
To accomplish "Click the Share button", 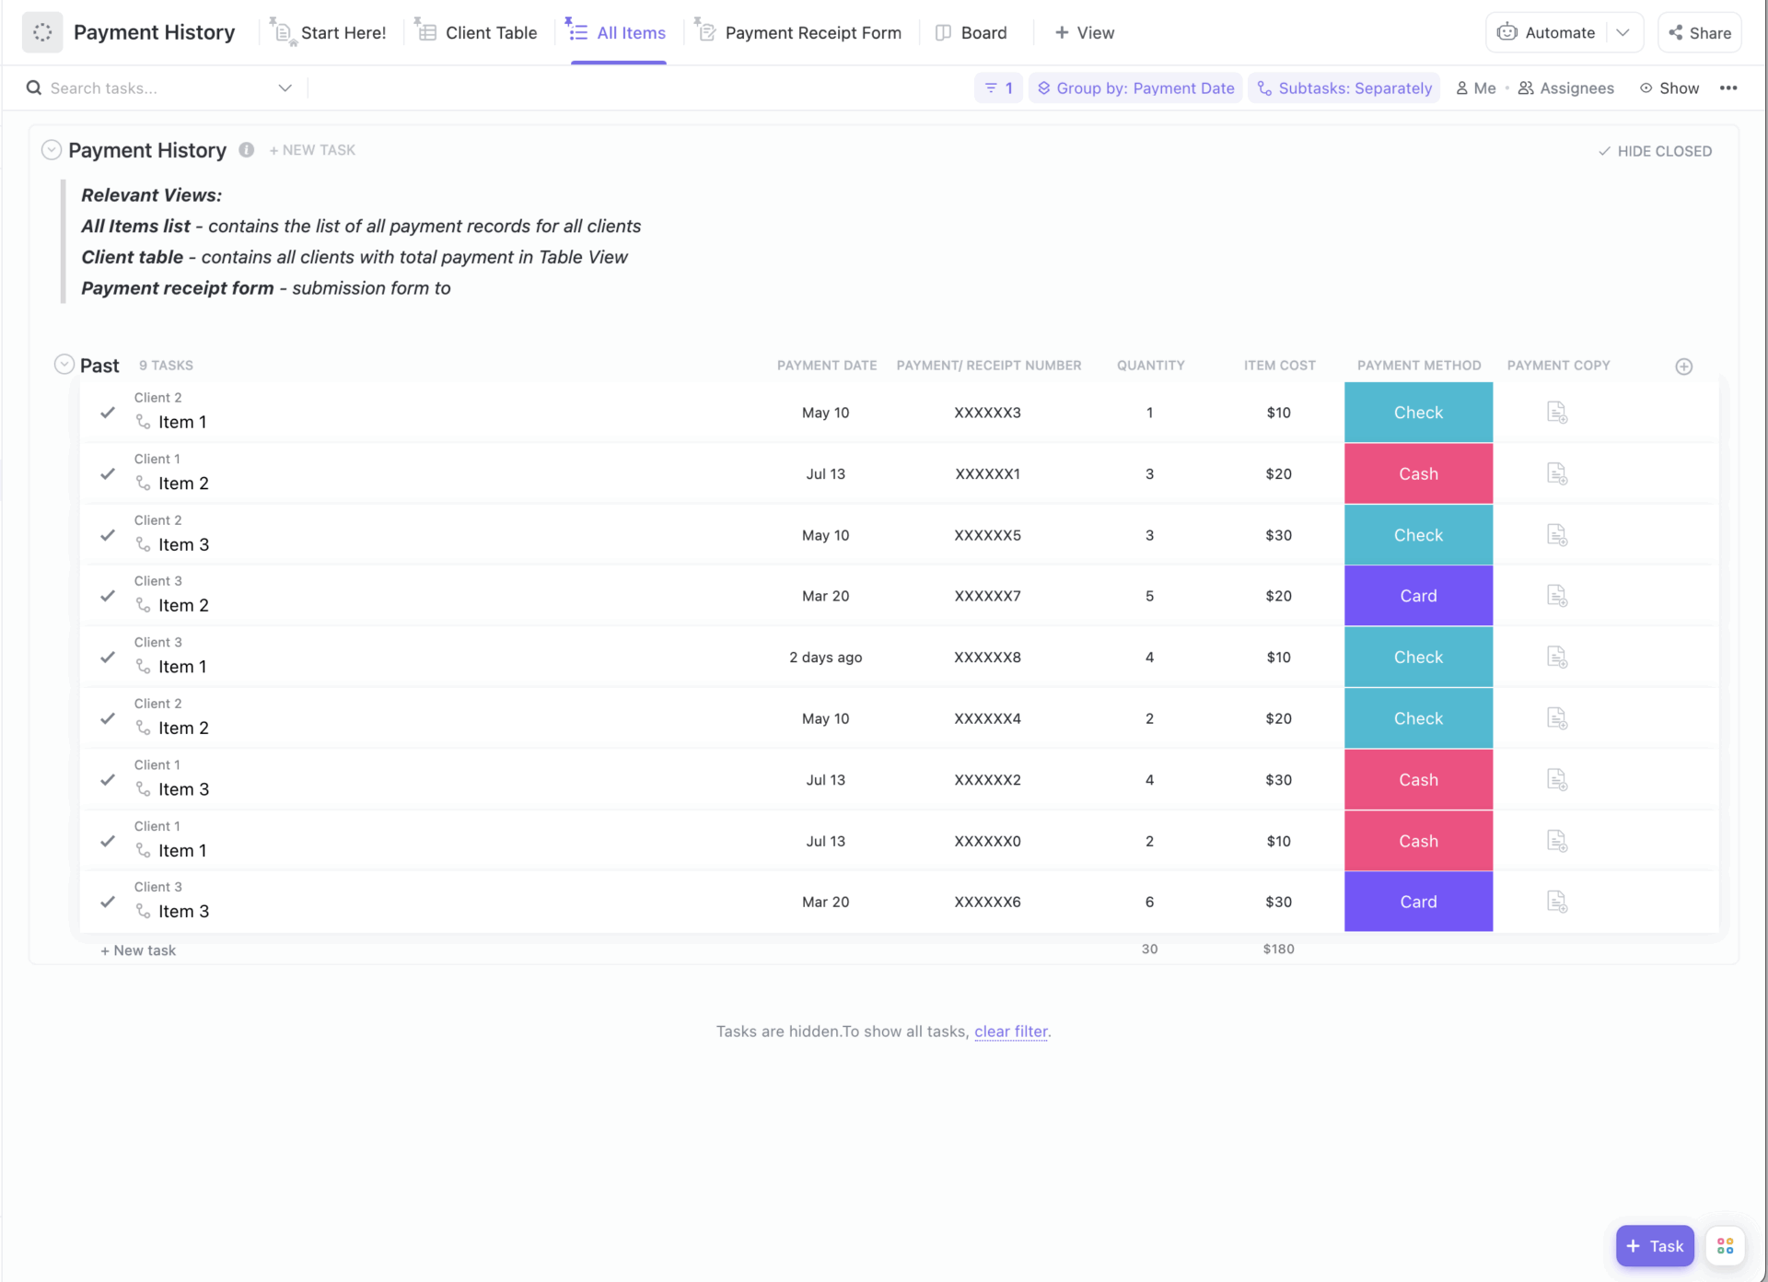I will click(1699, 32).
